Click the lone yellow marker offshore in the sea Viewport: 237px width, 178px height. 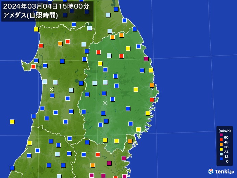[12, 122]
